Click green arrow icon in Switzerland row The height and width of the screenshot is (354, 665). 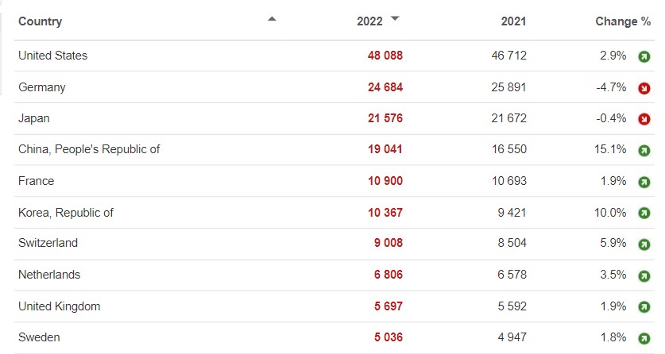(644, 244)
